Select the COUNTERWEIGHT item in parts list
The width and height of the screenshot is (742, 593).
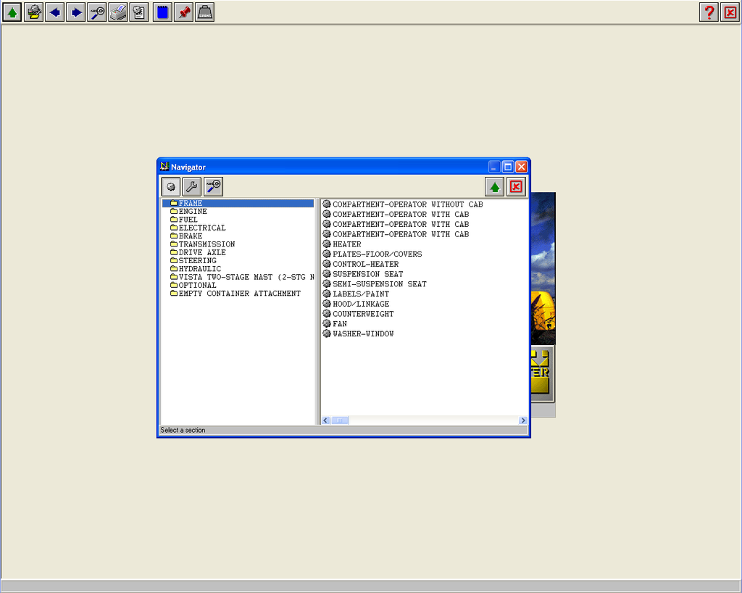pos(363,314)
